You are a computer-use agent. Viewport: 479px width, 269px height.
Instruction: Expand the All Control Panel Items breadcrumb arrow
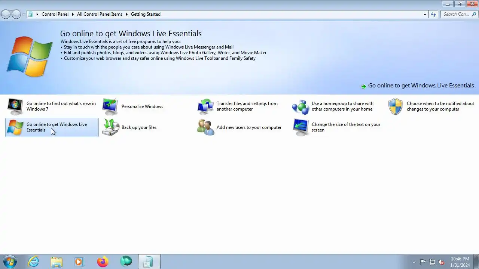pos(126,14)
